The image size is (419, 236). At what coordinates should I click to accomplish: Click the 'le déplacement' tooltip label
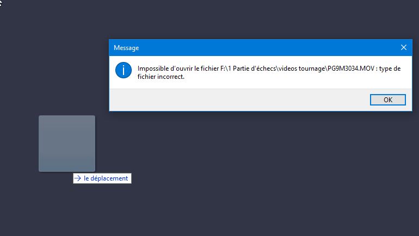click(106, 178)
